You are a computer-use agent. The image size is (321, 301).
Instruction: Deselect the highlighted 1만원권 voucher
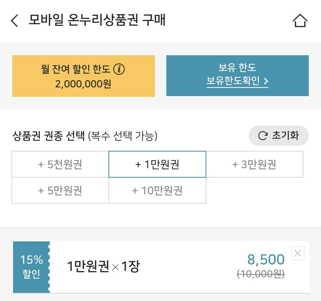(x=157, y=164)
